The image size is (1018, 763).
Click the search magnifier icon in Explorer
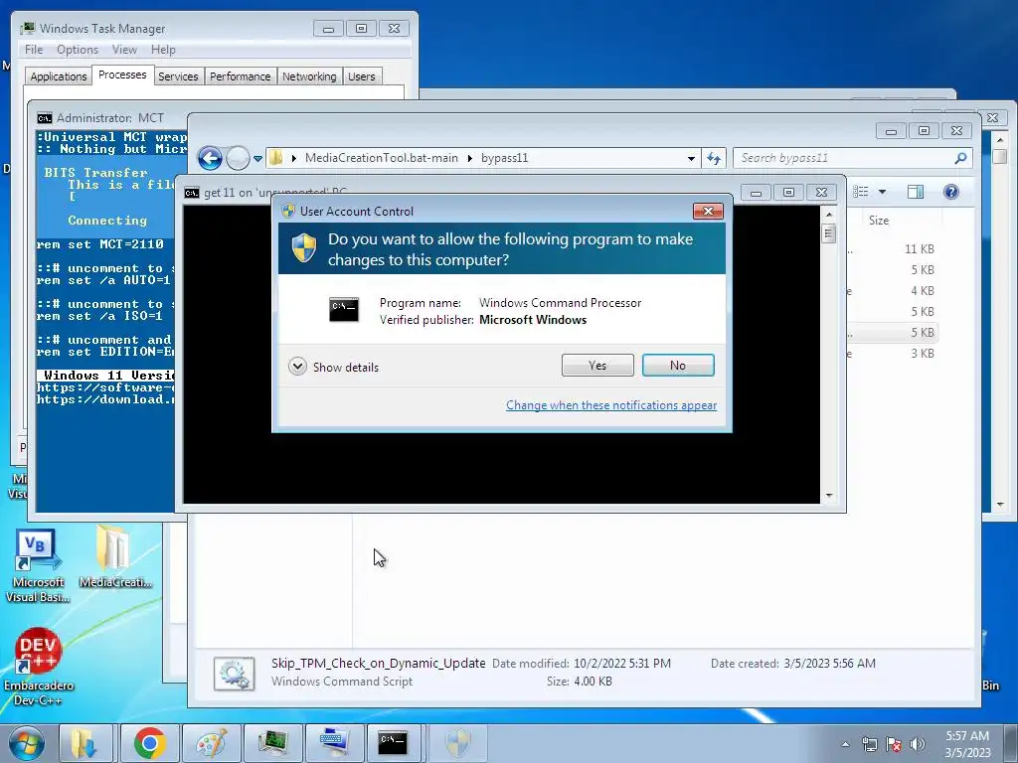961,158
